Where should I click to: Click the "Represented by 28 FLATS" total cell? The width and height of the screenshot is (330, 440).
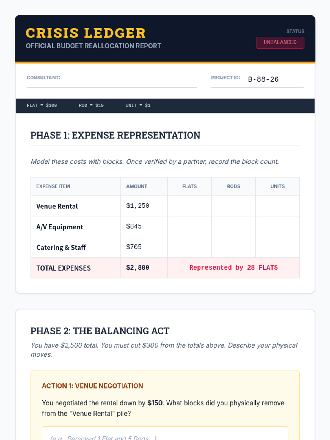pyautogui.click(x=233, y=268)
